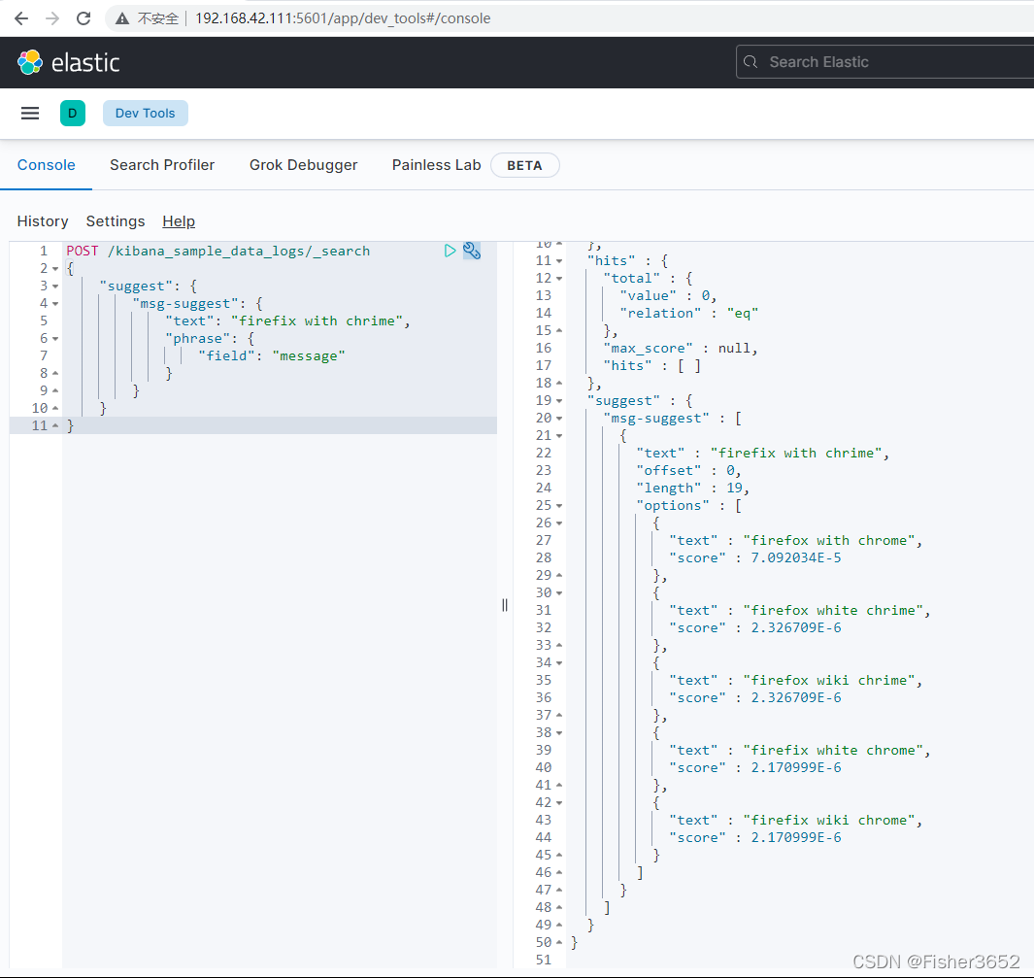This screenshot has height=978, width=1034.
Task: Click the browser address bar URL
Action: [343, 18]
